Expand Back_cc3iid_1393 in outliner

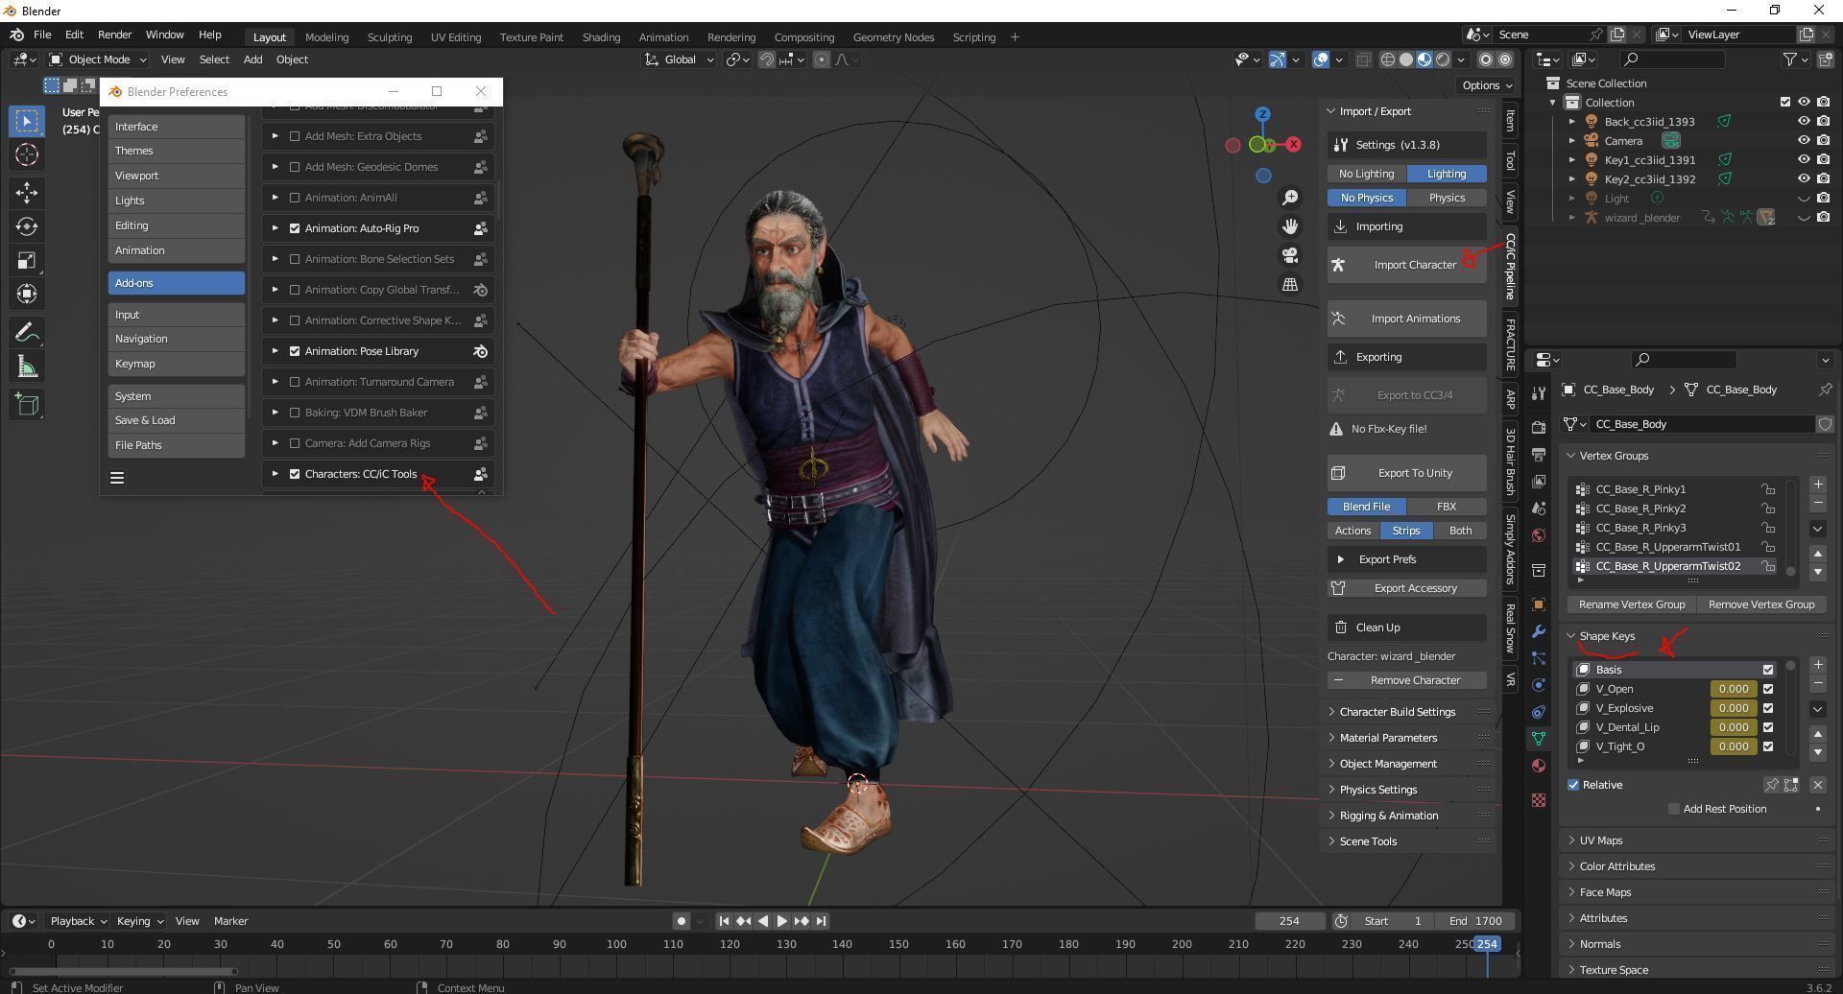(x=1571, y=122)
